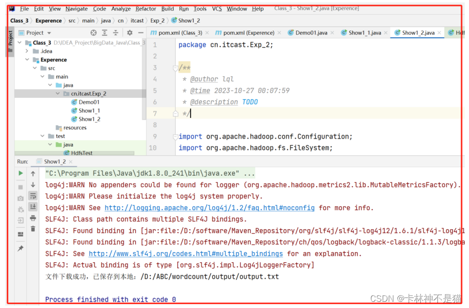Close the Demo01.java editor tab
Image resolution: width=469 pixels, height=308 pixels.
point(332,32)
